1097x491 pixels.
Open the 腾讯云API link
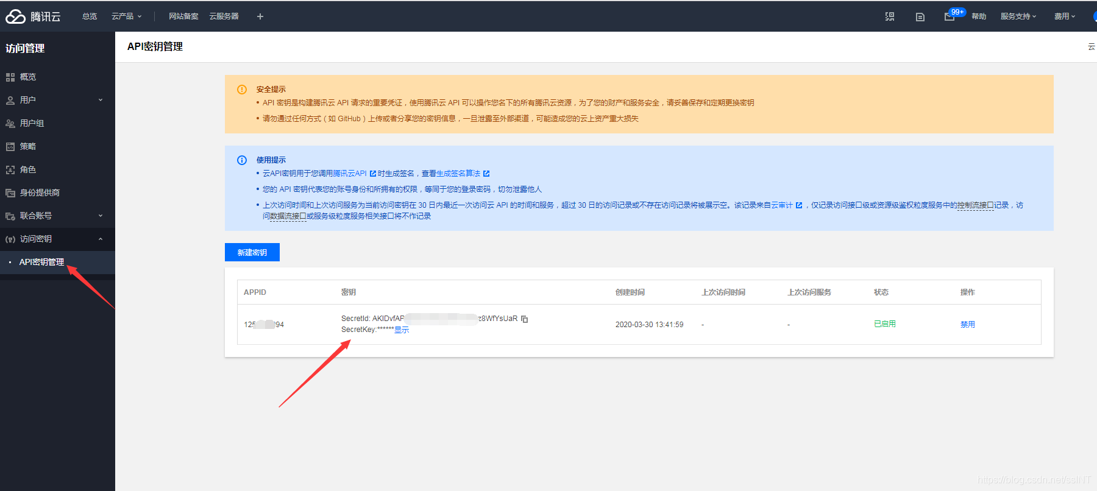[x=350, y=174]
